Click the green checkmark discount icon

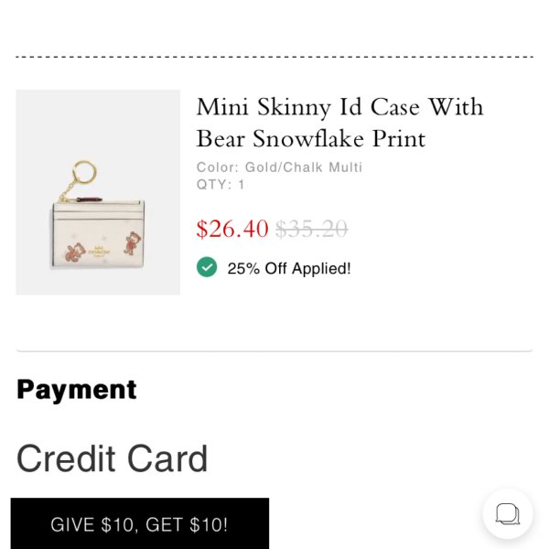[x=207, y=267]
